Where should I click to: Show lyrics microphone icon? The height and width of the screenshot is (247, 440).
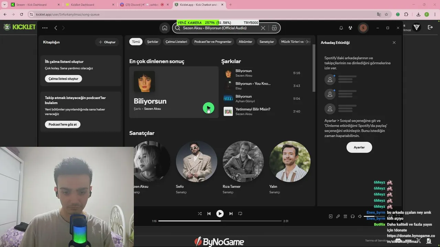(338, 216)
